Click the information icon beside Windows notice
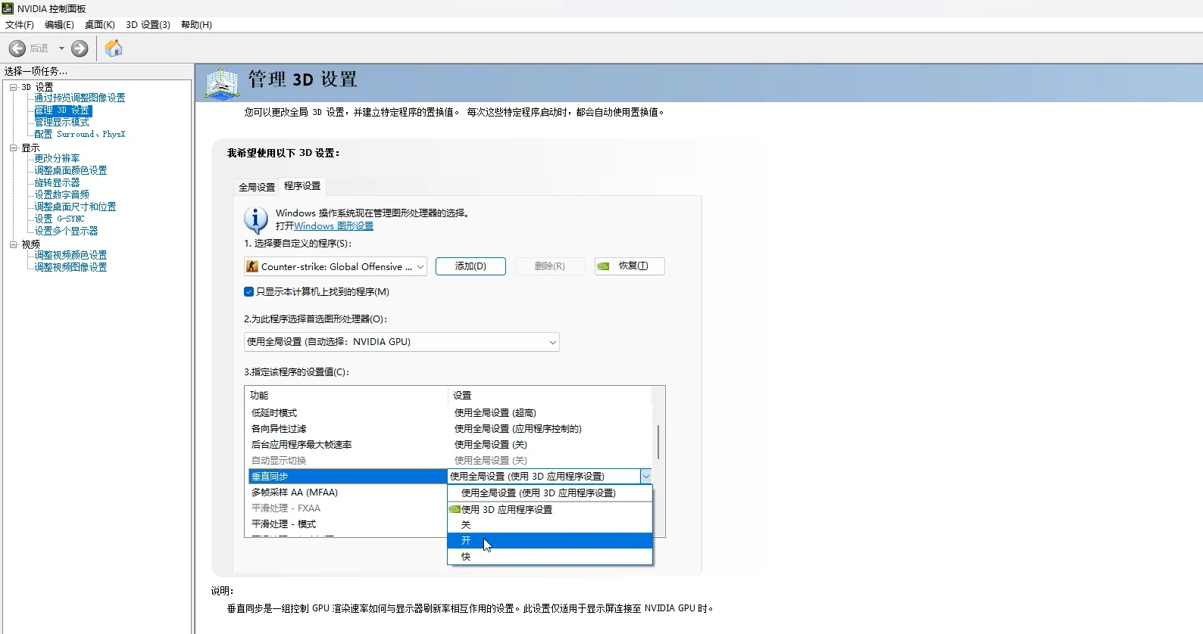The height and width of the screenshot is (634, 1203). coord(255,219)
